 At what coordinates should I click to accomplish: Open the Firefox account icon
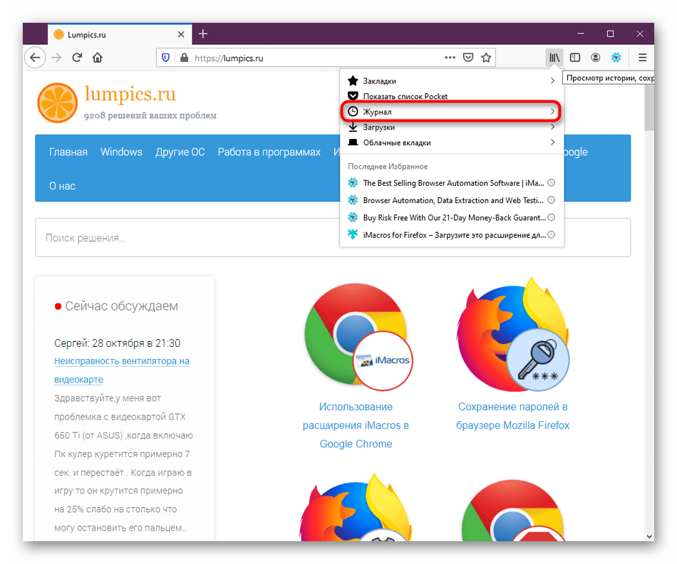coord(596,58)
